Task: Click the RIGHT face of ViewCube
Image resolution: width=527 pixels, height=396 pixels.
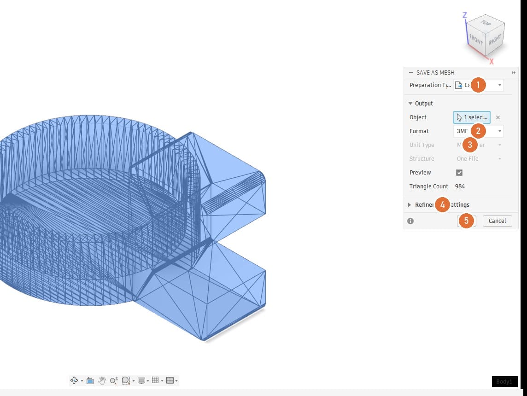Action: [495, 40]
